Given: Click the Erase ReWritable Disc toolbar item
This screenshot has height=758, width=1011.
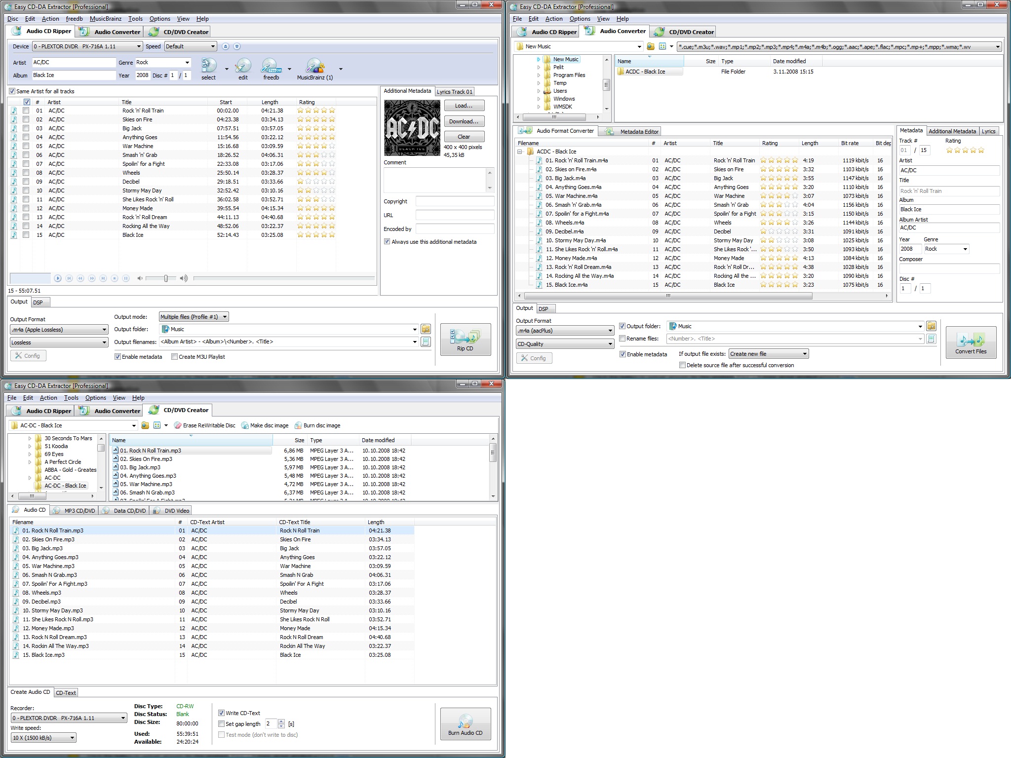Looking at the screenshot, I should click(x=205, y=425).
